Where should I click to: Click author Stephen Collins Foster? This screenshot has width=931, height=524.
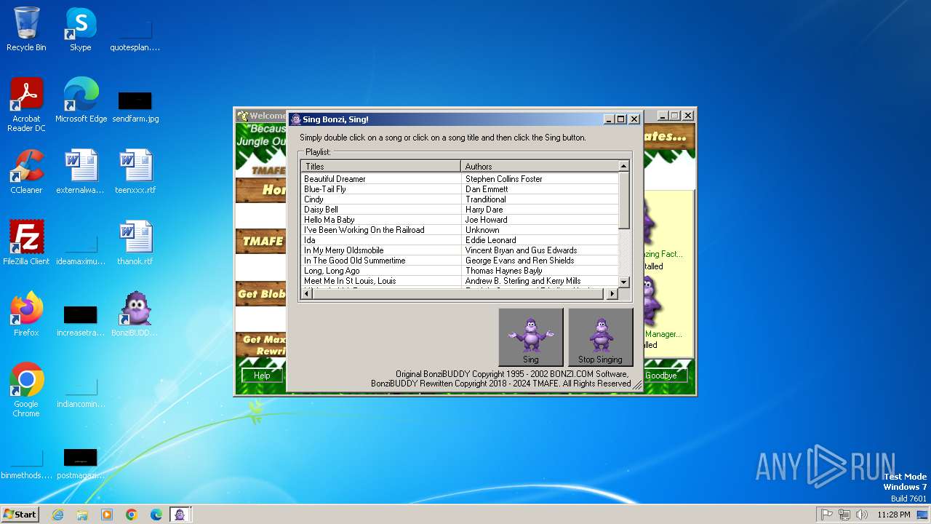pos(503,179)
